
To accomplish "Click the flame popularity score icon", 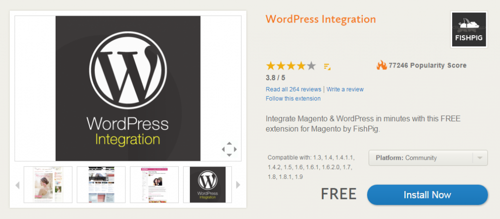I will click(x=381, y=66).
